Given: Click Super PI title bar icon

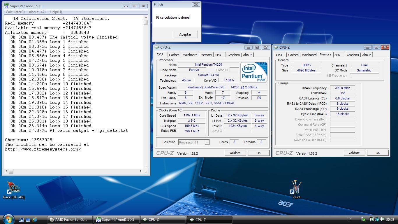Looking at the screenshot, I should 6,6.
